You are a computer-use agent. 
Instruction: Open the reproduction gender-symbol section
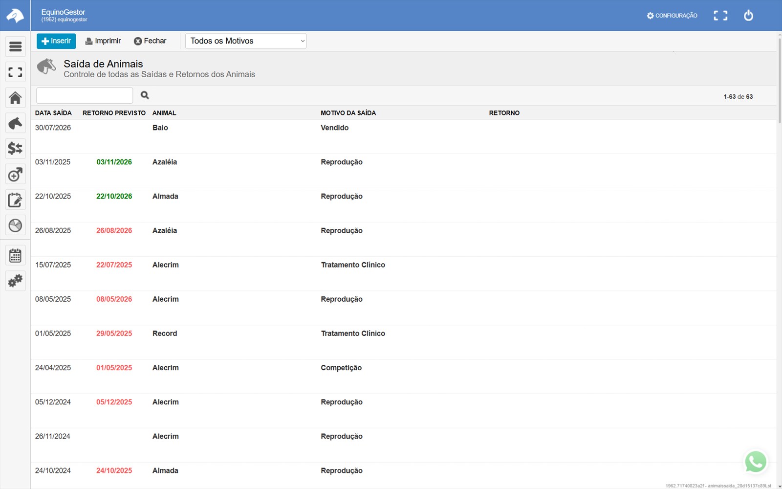point(15,174)
